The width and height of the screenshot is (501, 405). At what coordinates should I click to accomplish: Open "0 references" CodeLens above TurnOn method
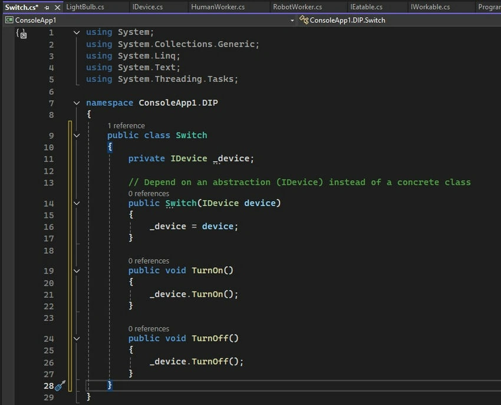(x=149, y=261)
